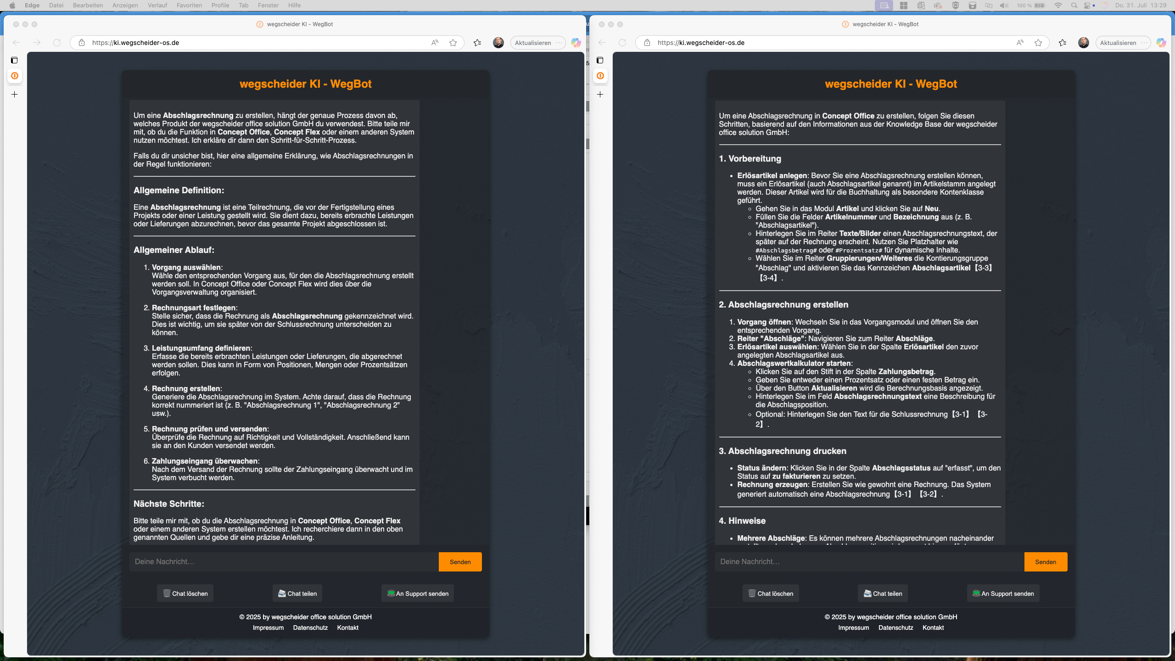Open Kontakt link in left page footer

[x=347, y=627]
